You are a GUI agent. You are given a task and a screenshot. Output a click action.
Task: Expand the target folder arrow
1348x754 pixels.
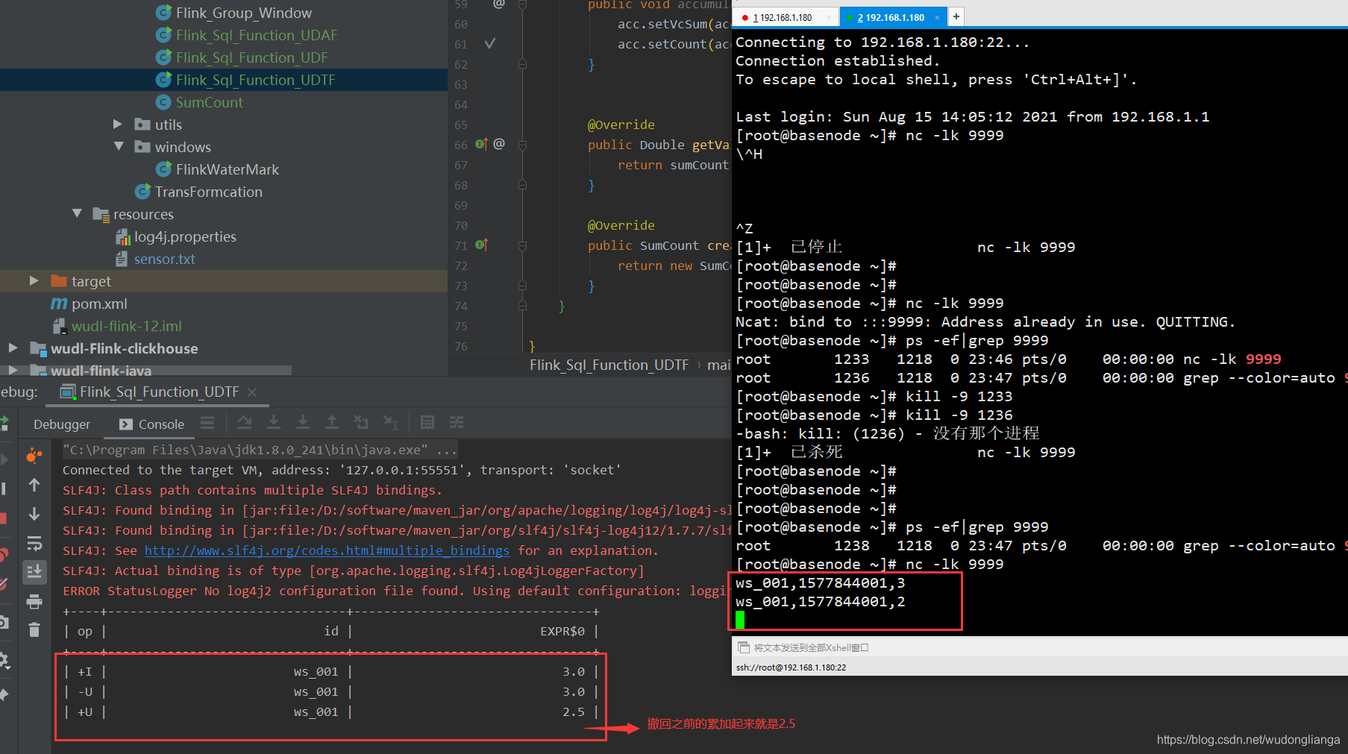[x=34, y=280]
